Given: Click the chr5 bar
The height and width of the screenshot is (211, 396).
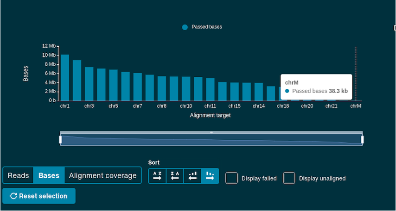Looking at the screenshot, I should click(x=114, y=85).
